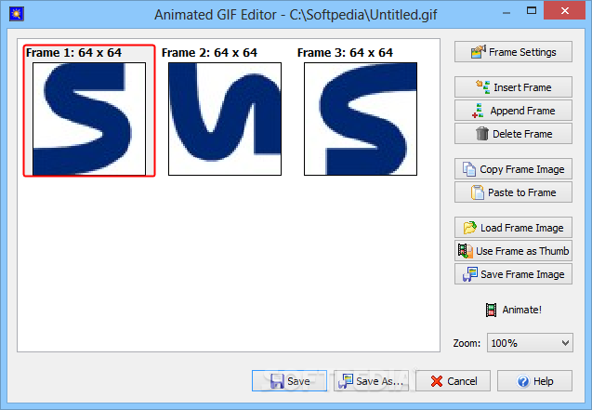The image size is (592, 410).
Task: Click the Append Frame plus icon
Action: (478, 111)
